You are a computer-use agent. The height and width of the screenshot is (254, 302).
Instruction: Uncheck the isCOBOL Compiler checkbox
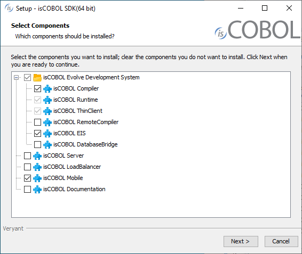[x=37, y=88]
